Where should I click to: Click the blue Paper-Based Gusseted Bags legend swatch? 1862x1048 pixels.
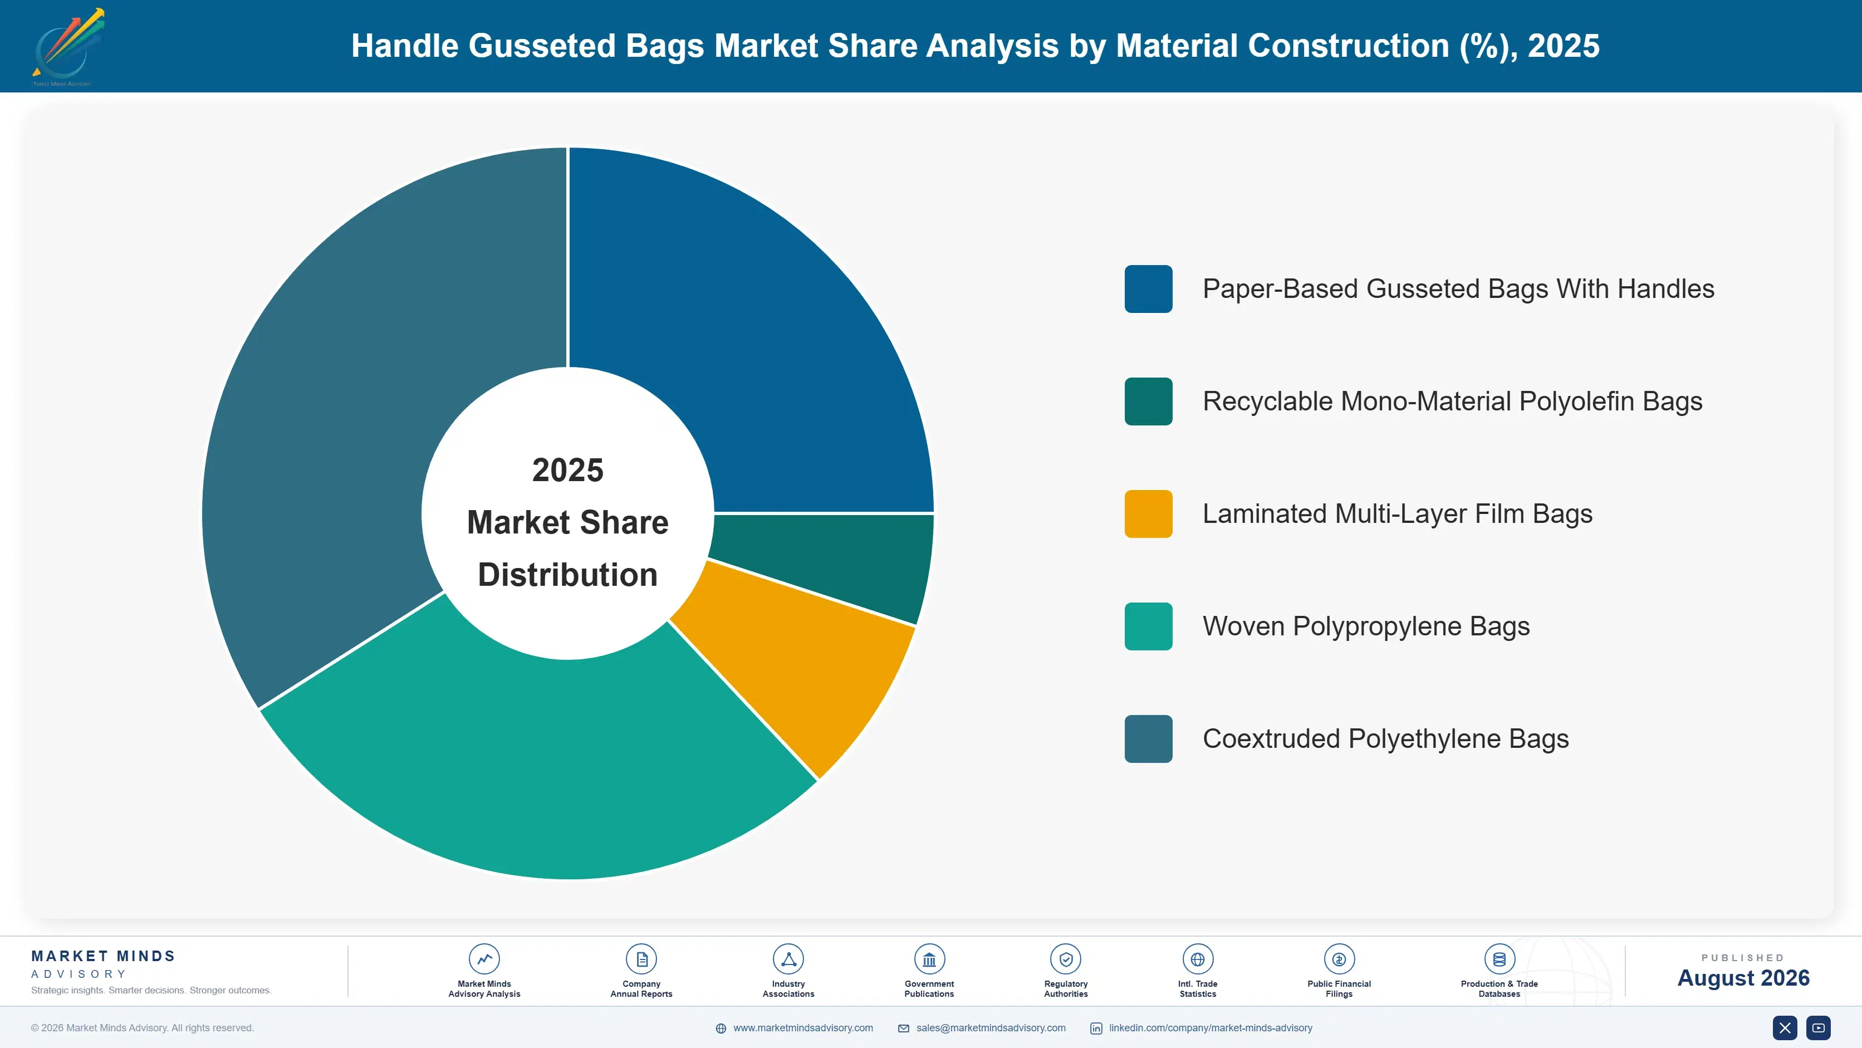(1148, 289)
